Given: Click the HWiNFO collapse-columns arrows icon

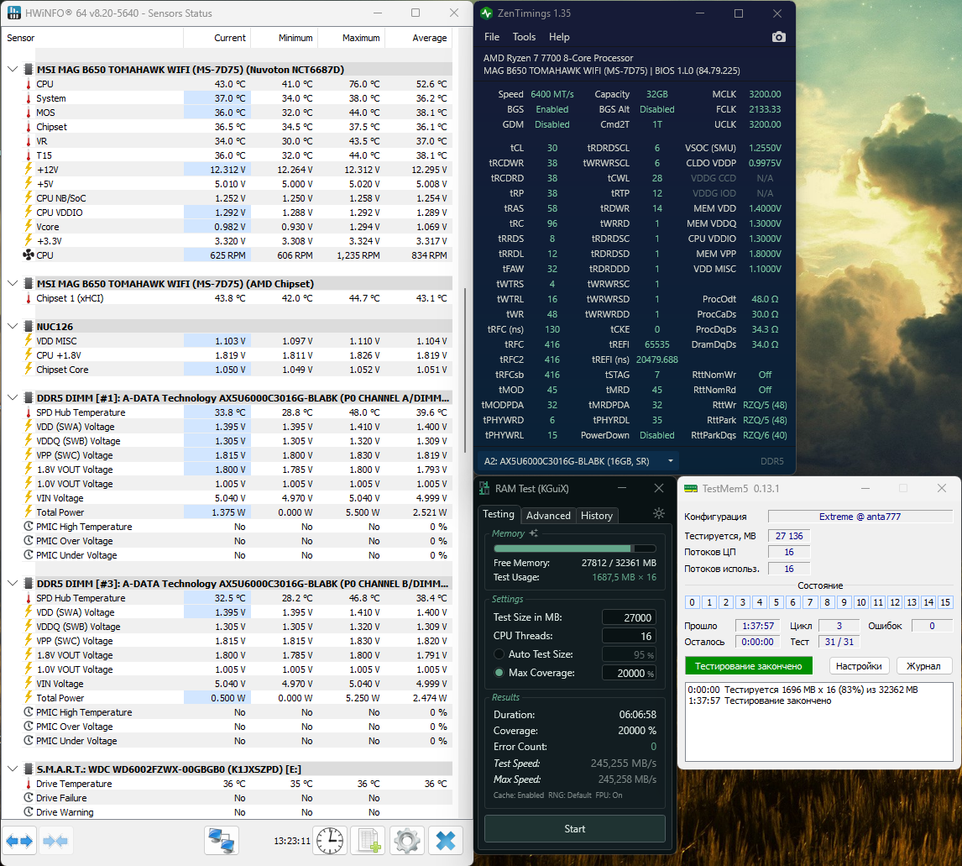Looking at the screenshot, I should click(56, 841).
